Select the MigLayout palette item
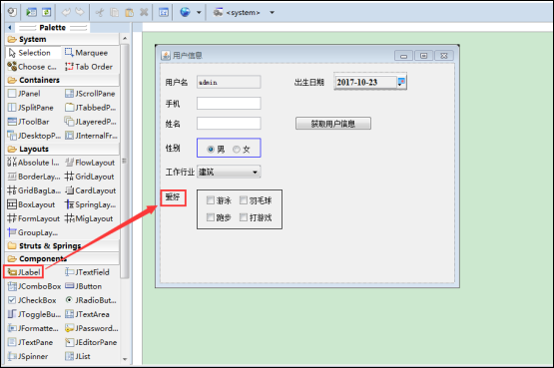The image size is (554, 368). click(x=89, y=218)
